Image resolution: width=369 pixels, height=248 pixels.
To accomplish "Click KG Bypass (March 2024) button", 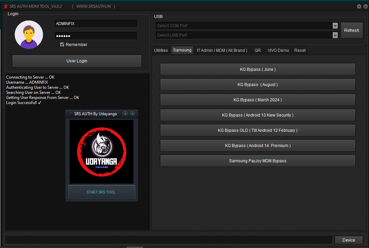I will coord(258,100).
